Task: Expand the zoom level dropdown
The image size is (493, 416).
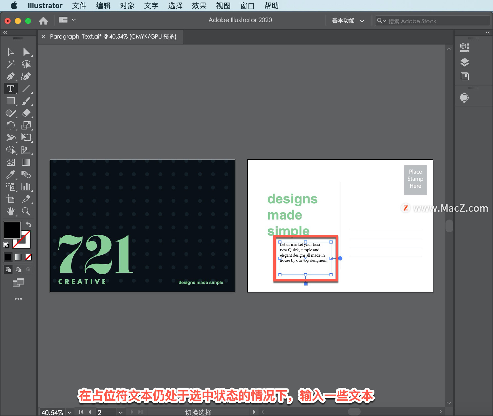Action: (x=70, y=412)
